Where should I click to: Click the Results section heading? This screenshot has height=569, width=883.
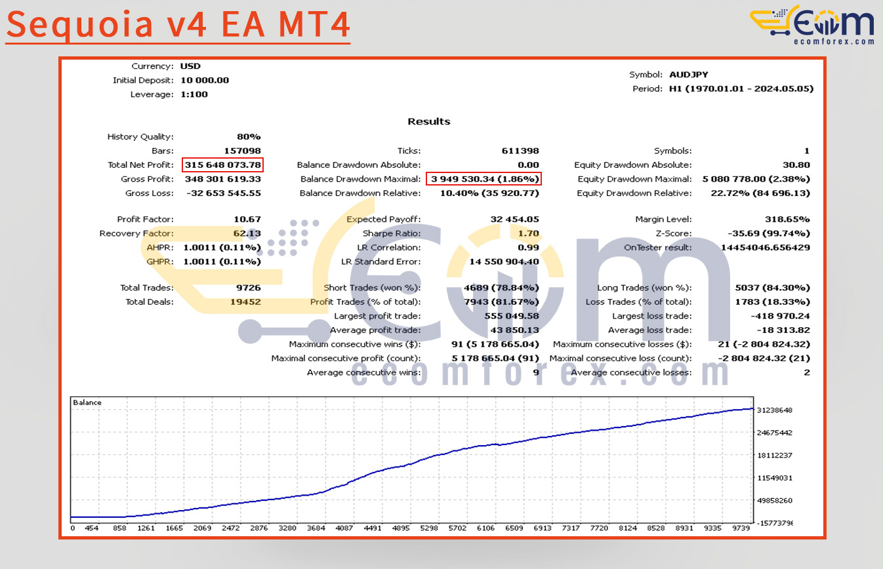(x=429, y=122)
